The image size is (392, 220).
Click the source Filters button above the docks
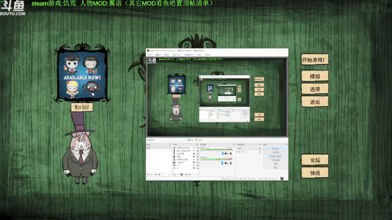coord(199,140)
